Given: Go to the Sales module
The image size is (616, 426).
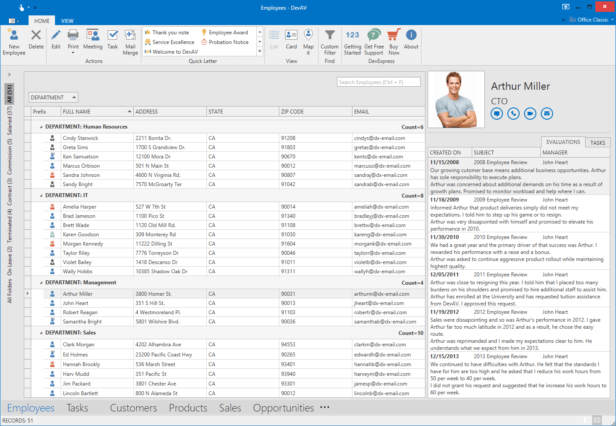Looking at the screenshot, I should tap(230, 408).
